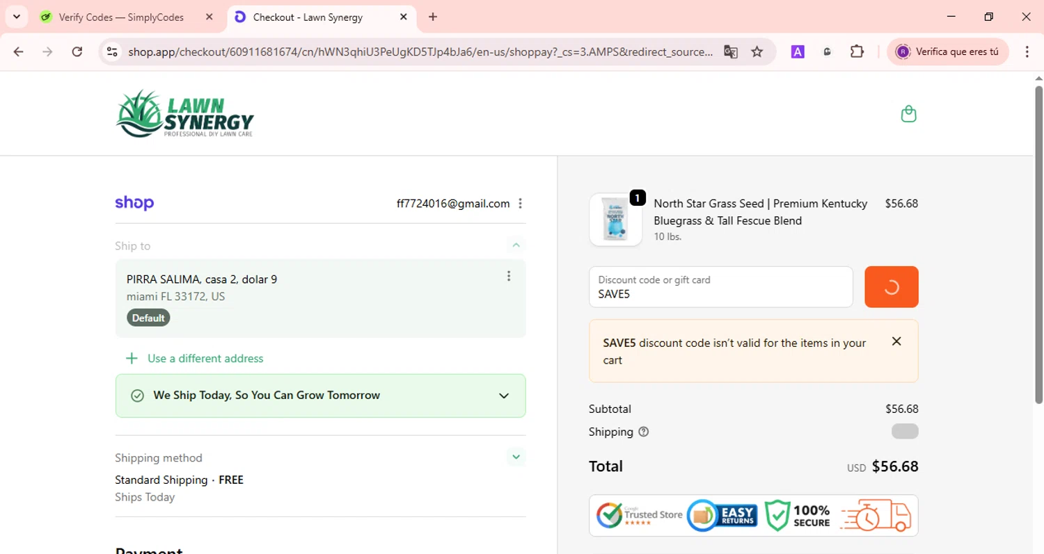Select the PIRRA SALIMA default address card
Screen dimensions: 1044x554
click(320, 298)
